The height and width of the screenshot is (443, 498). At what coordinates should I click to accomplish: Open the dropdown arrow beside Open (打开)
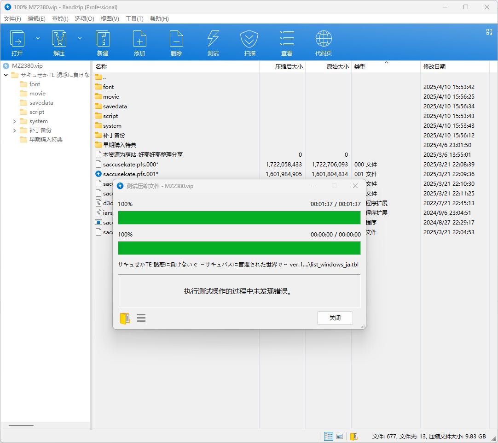point(38,38)
